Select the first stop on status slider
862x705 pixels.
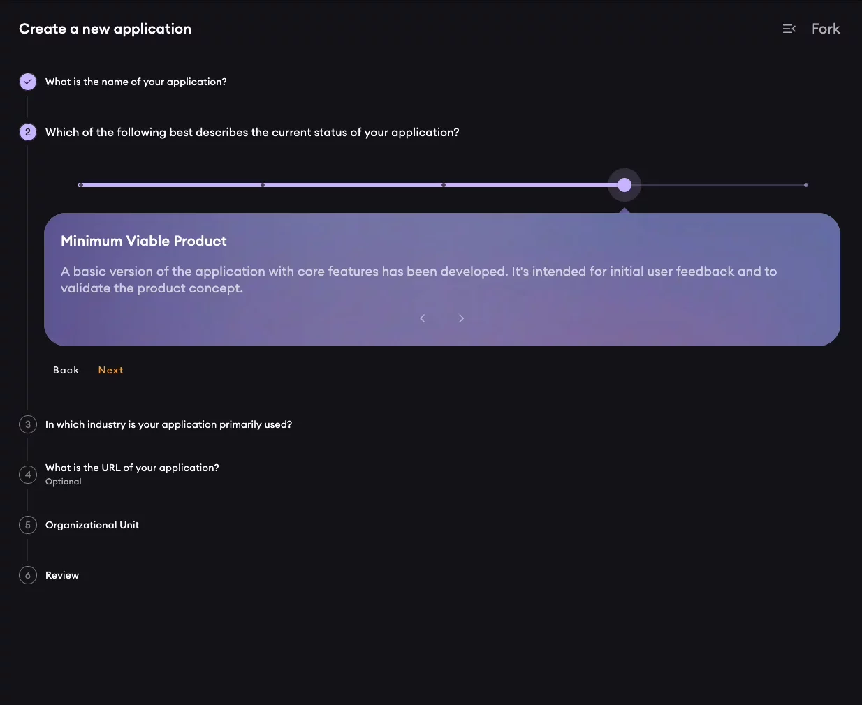coord(81,185)
